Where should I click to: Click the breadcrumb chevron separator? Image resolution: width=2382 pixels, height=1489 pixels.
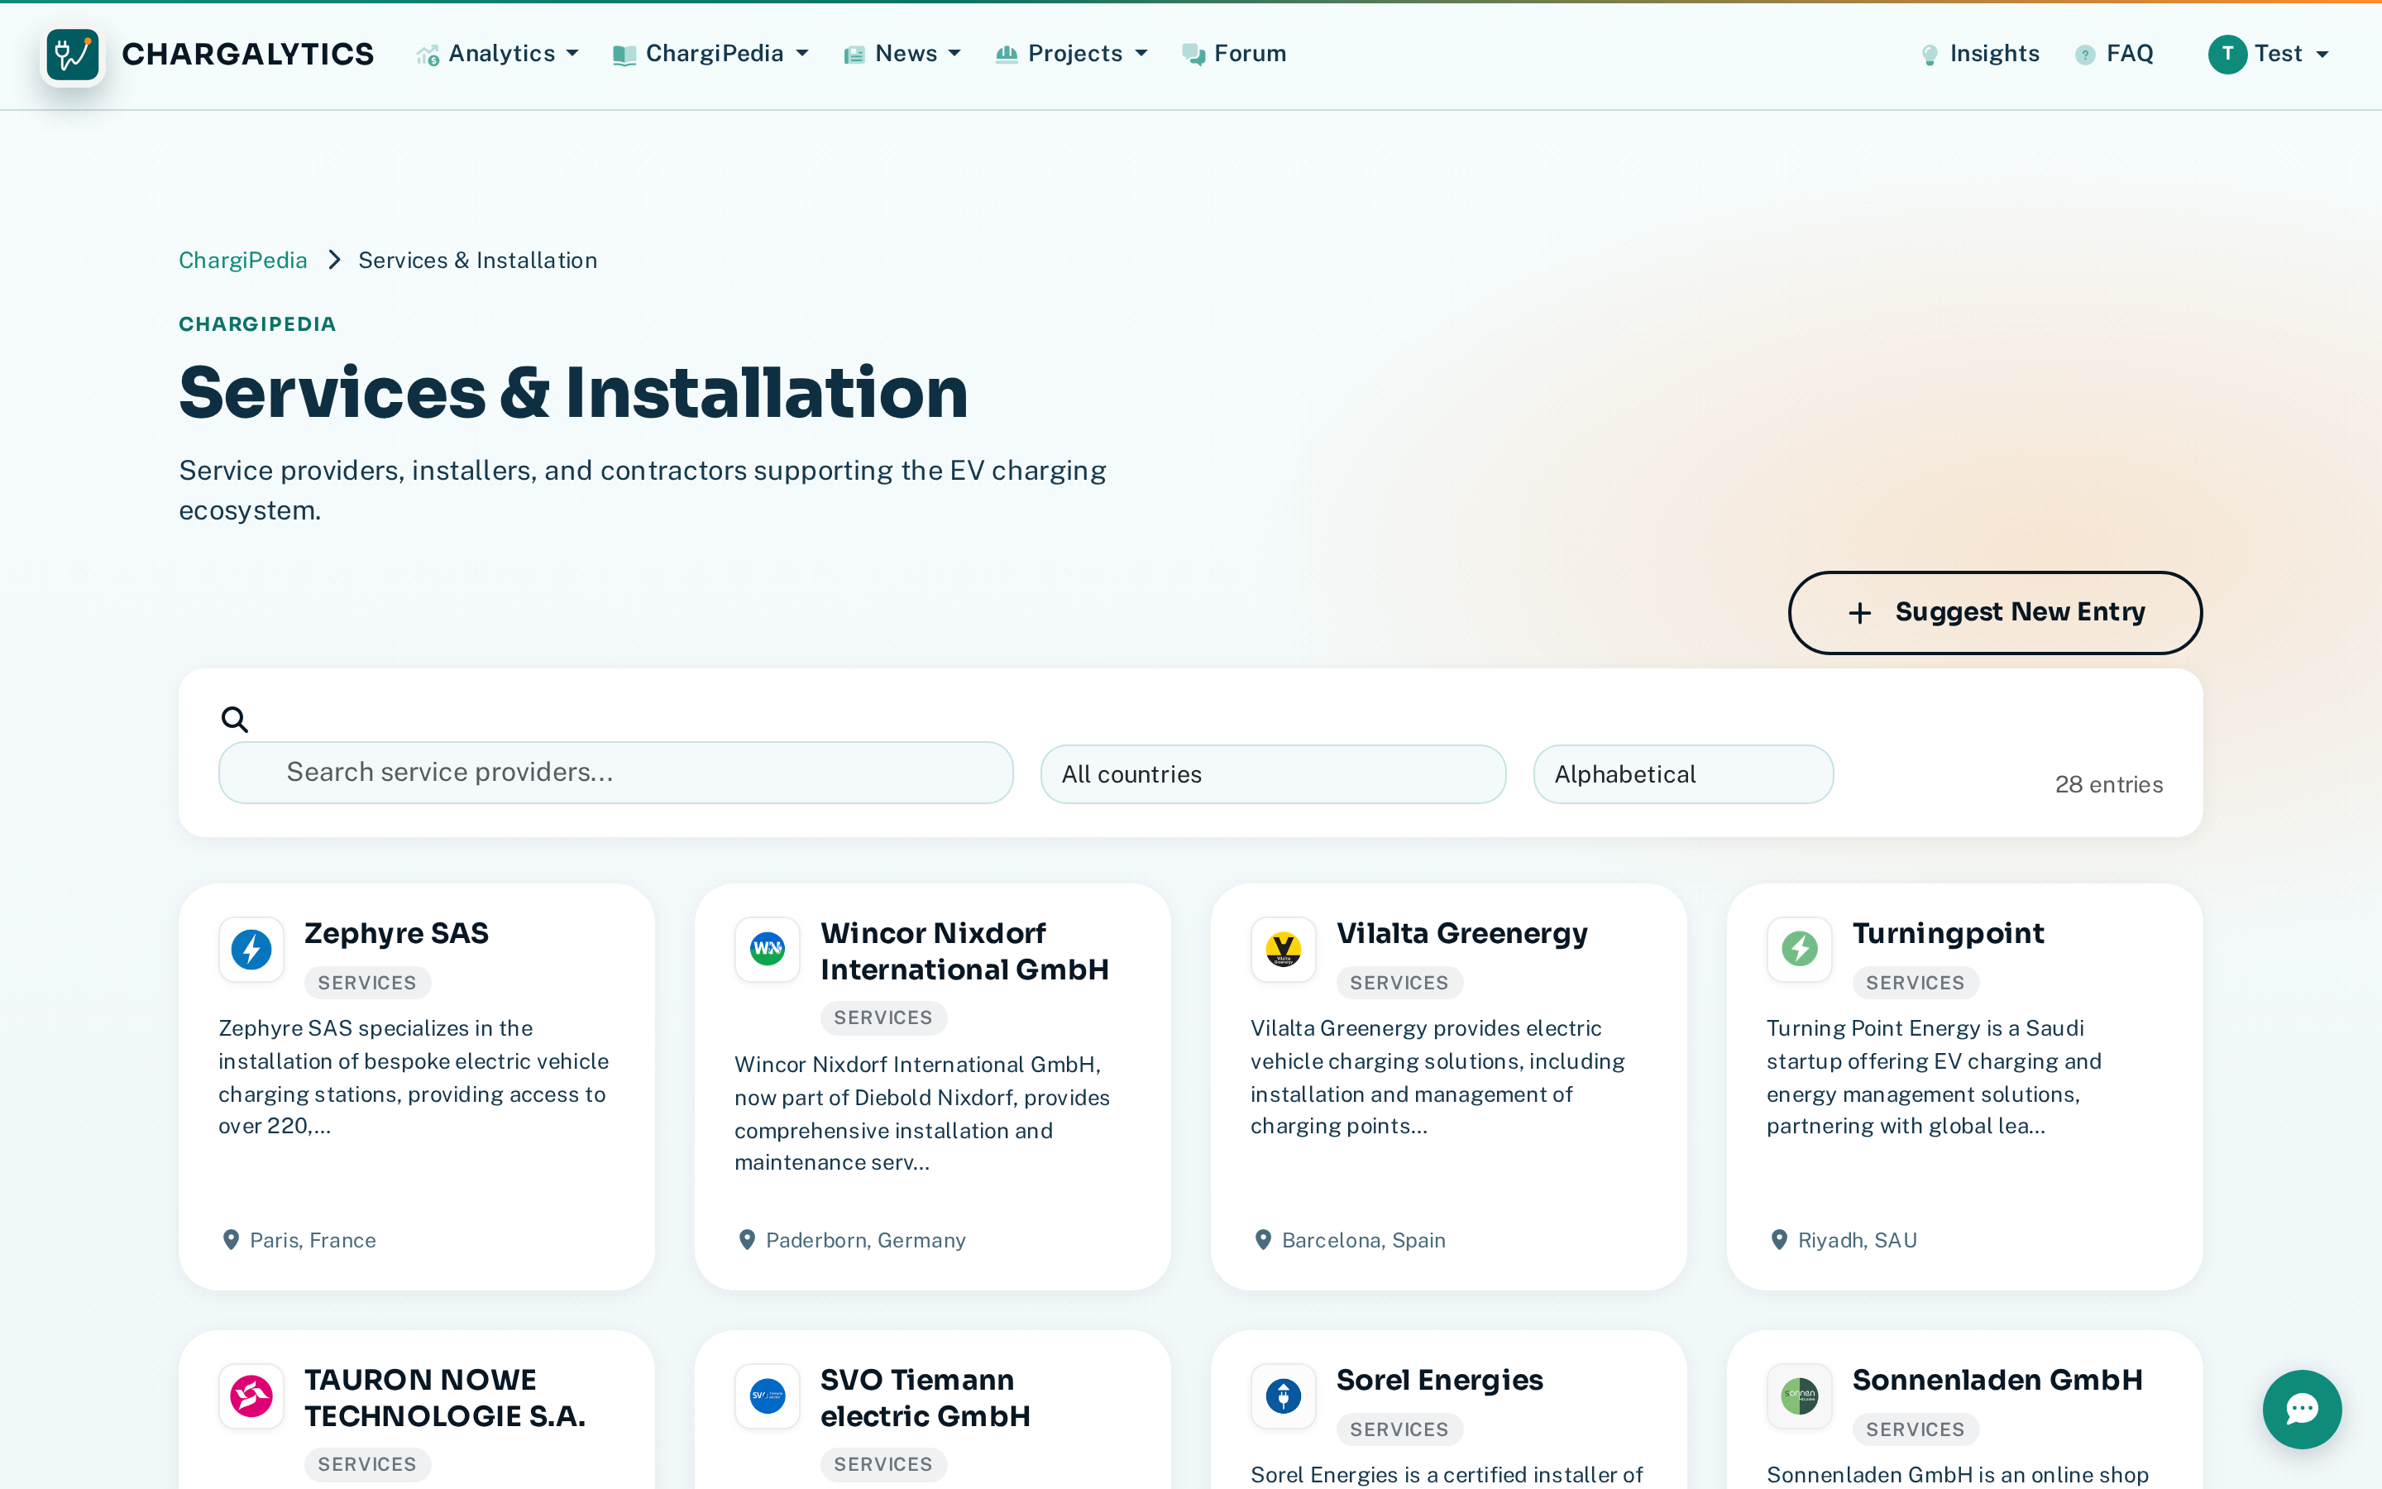(333, 260)
